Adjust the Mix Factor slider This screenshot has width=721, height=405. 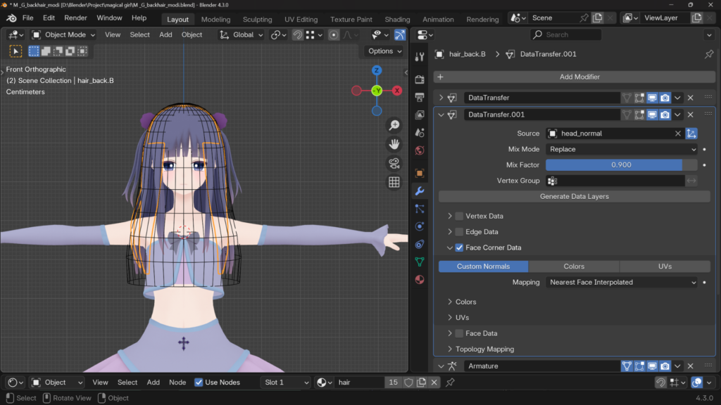click(621, 165)
